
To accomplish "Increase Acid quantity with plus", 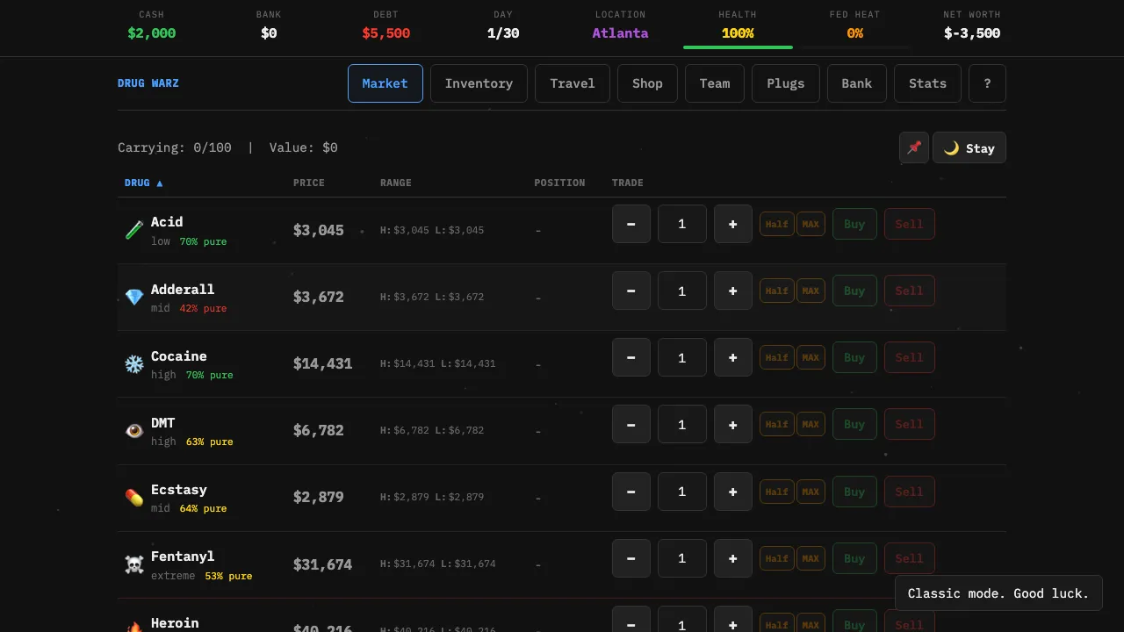I will click(x=733, y=224).
